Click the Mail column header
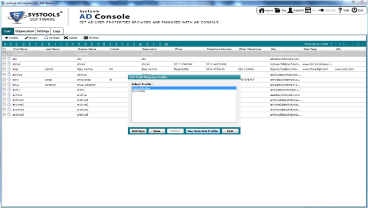Image resolution: width=368 pixels, height=208 pixels. [273, 49]
